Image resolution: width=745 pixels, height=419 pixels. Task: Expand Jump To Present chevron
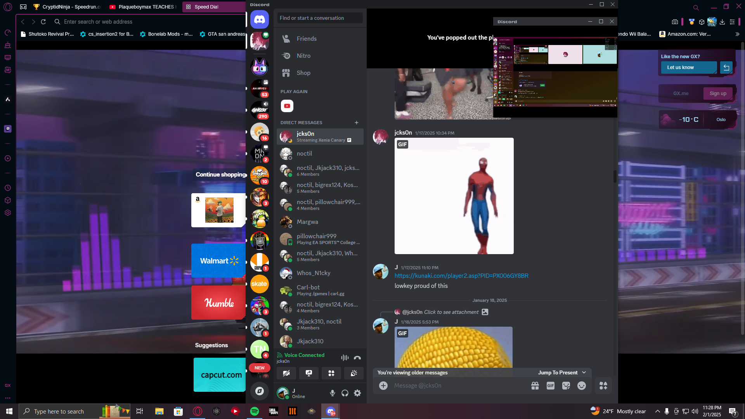tap(584, 372)
